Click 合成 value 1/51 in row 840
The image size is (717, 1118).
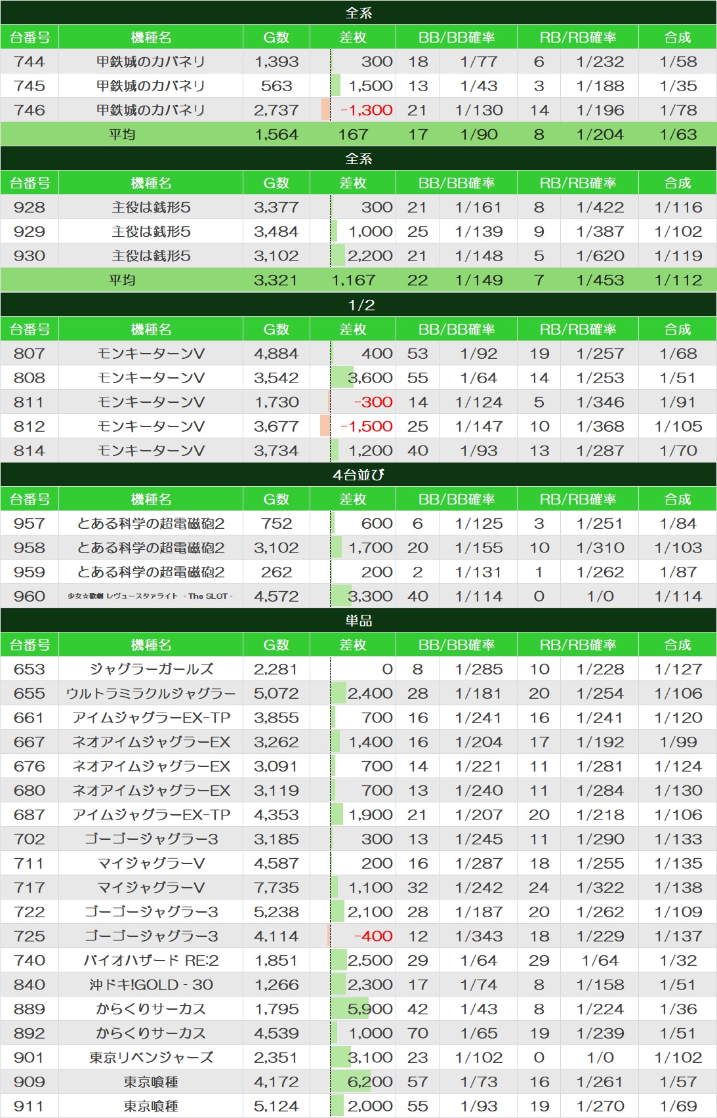678,985
